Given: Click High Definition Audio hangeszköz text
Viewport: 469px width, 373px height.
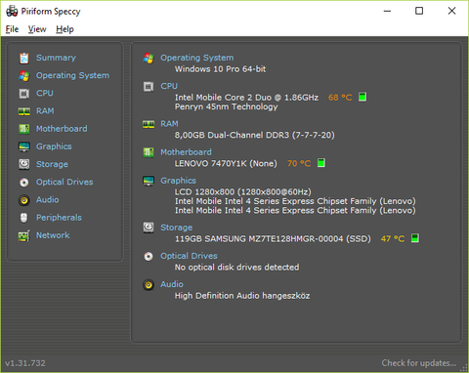Looking at the screenshot, I should (242, 296).
